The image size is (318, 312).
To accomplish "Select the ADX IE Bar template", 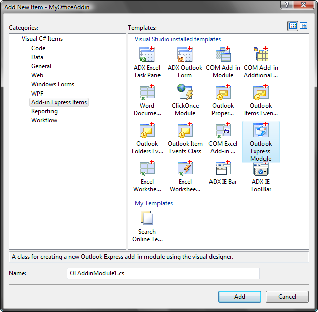I will pos(223,172).
